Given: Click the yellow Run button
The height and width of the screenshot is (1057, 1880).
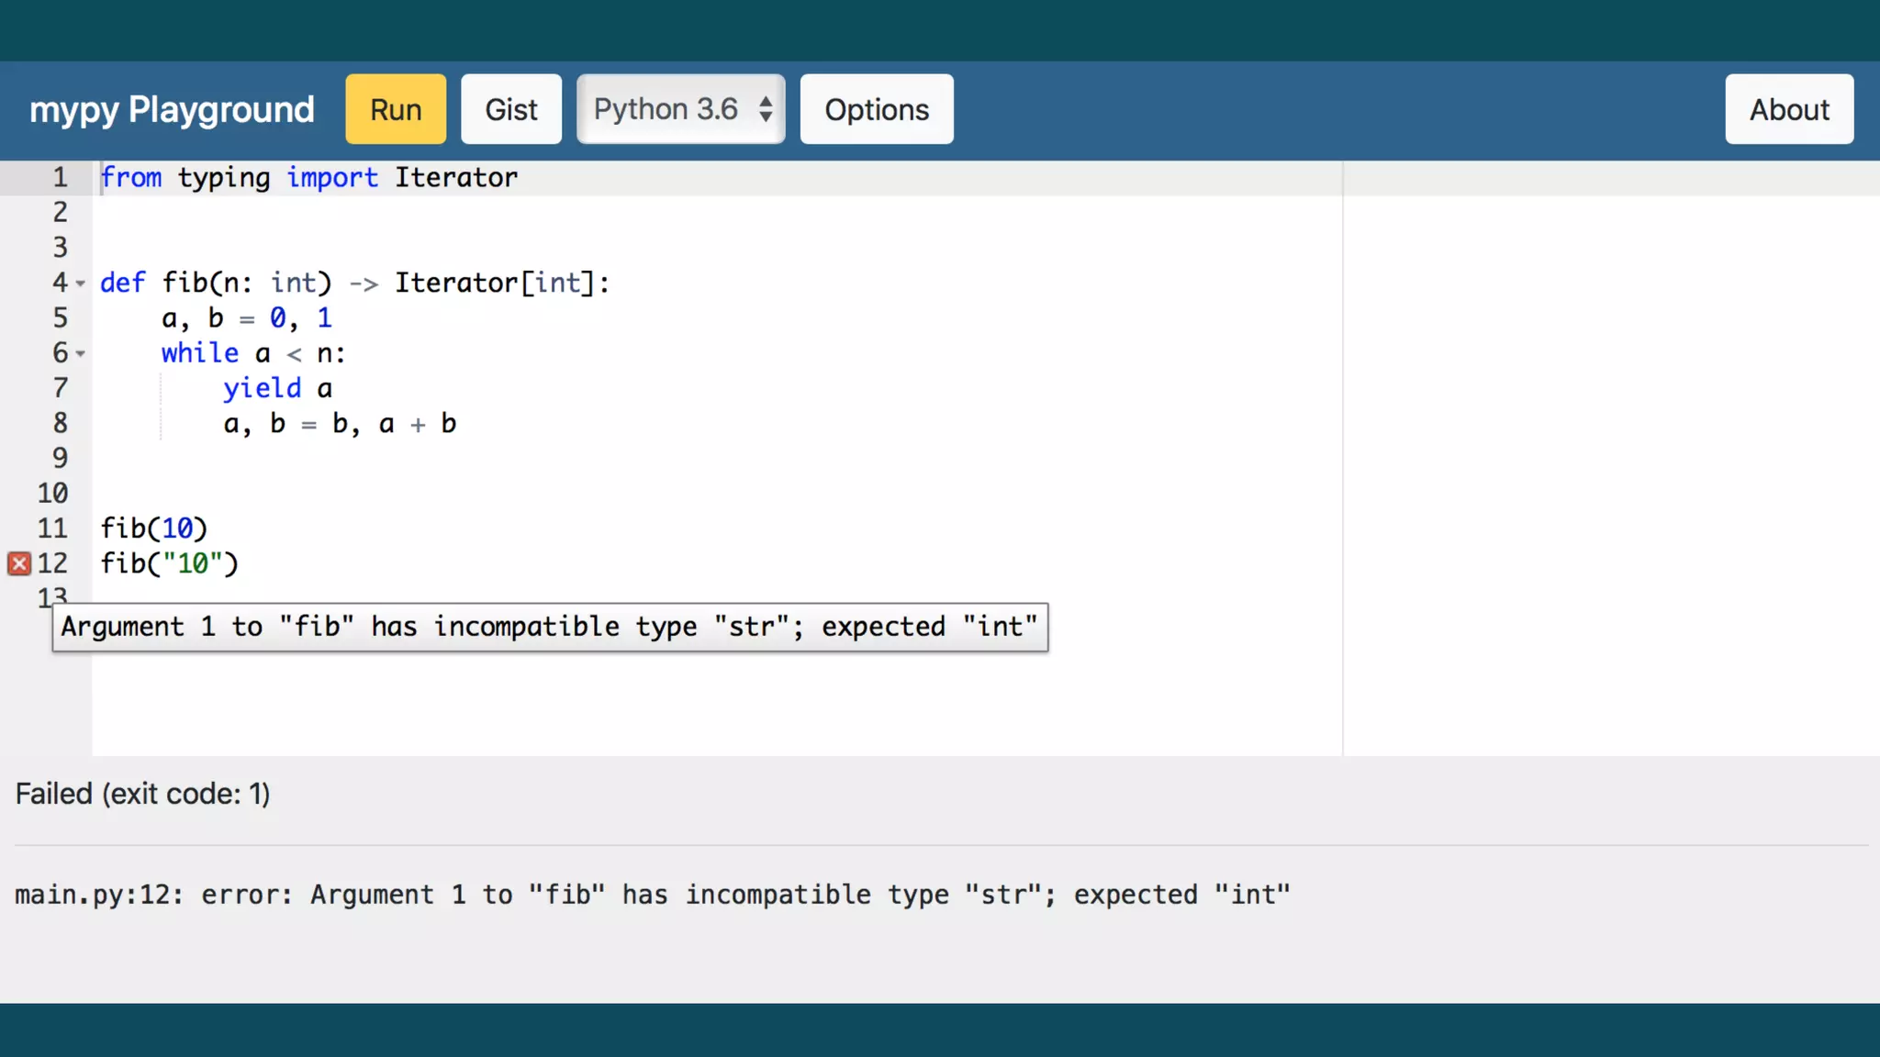Looking at the screenshot, I should (x=396, y=109).
